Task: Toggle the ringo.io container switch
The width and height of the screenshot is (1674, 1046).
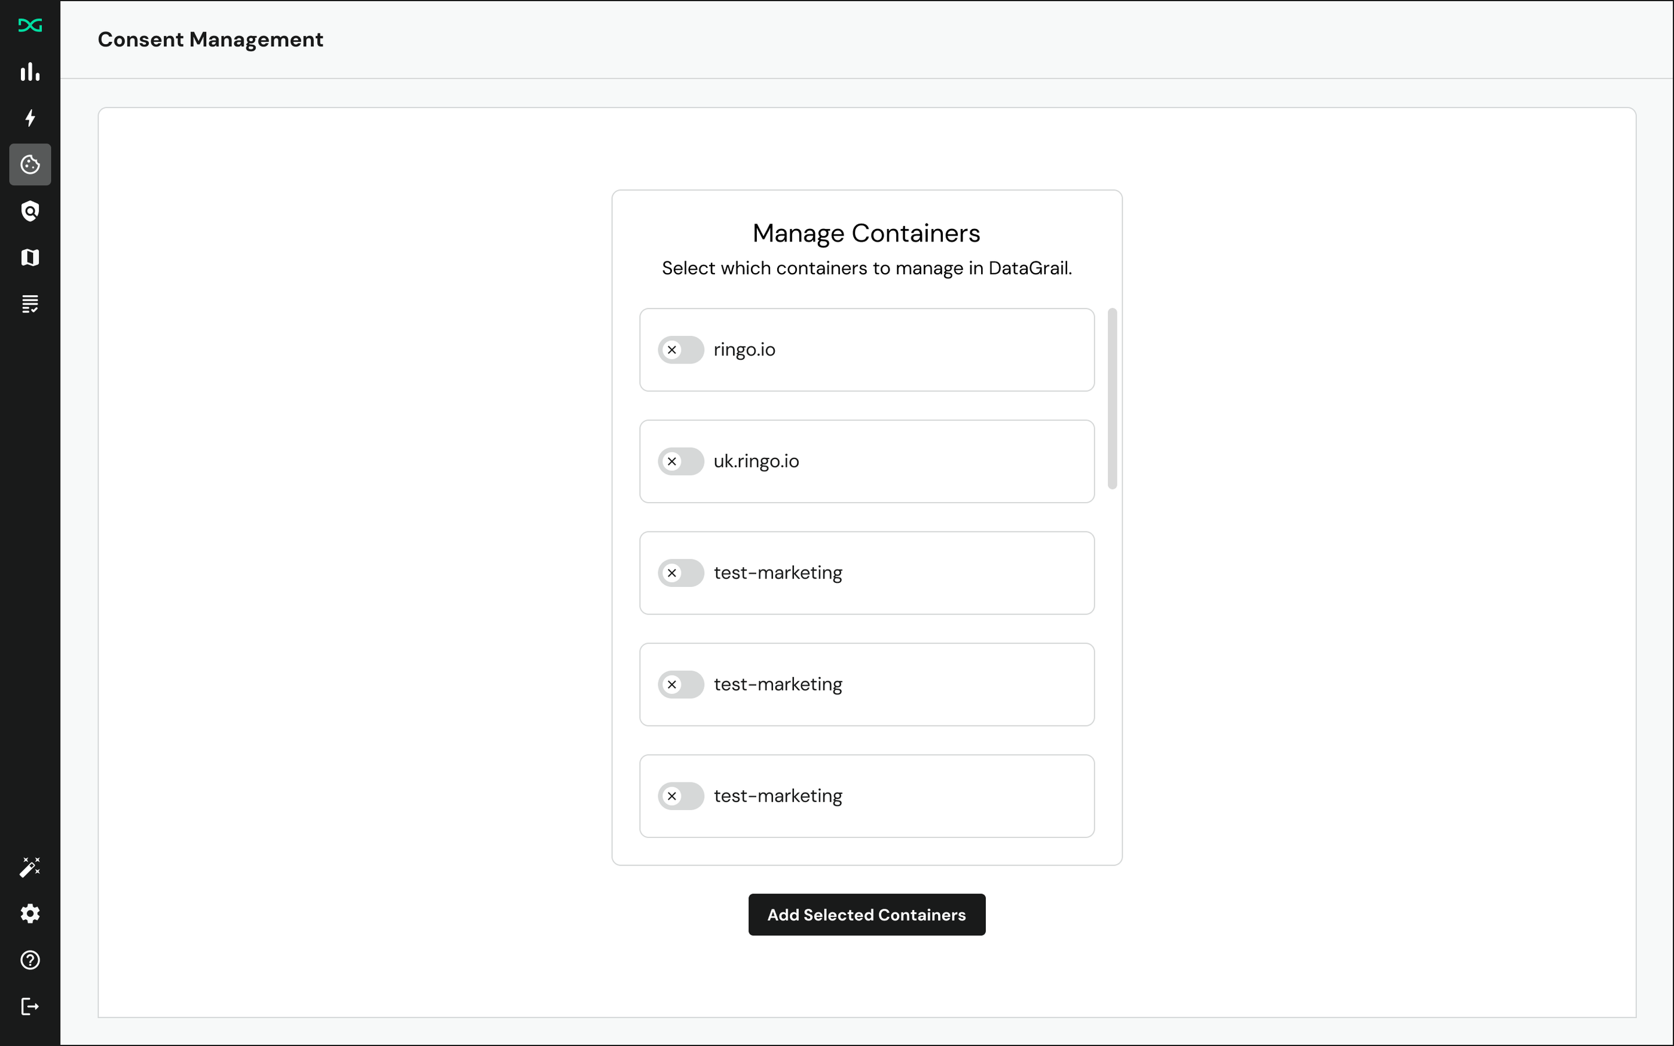Action: coord(681,350)
